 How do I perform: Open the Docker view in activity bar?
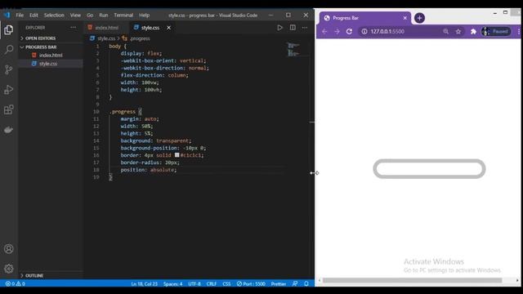(9, 129)
